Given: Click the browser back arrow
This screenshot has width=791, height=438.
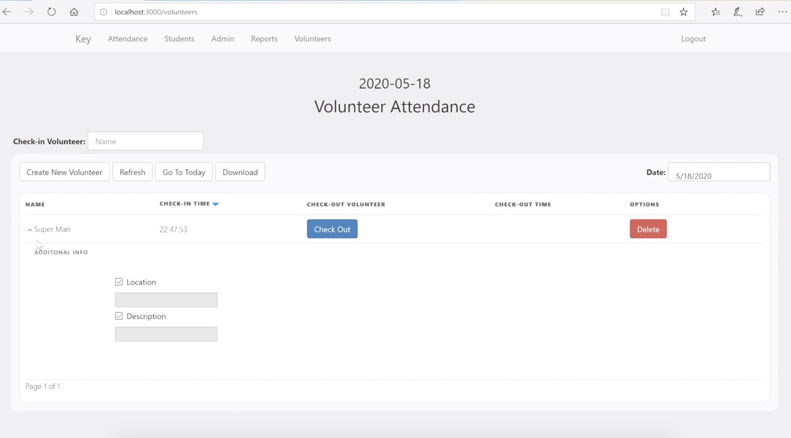Looking at the screenshot, I should [x=7, y=12].
